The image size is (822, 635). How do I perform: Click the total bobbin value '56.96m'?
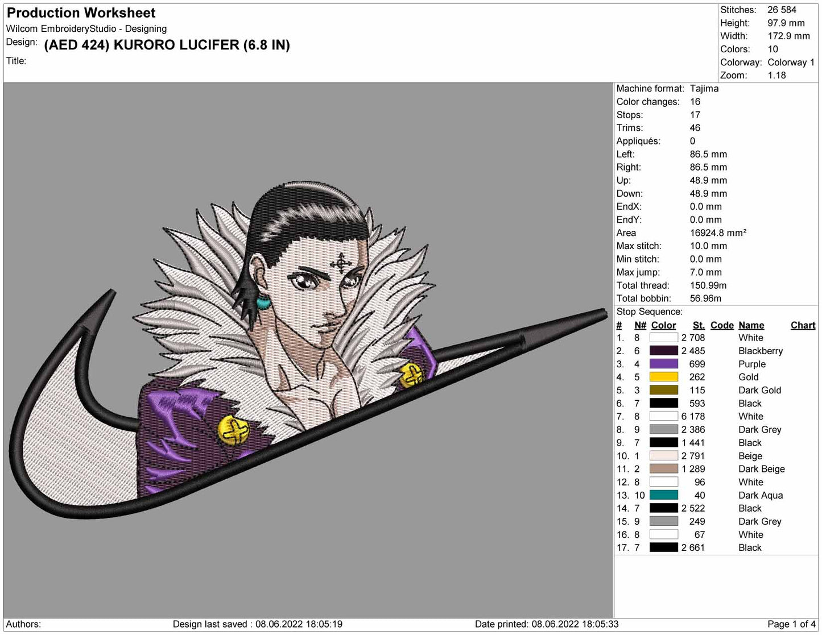coord(705,298)
